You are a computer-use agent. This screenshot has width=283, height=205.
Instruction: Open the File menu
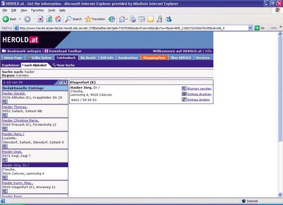5,10
